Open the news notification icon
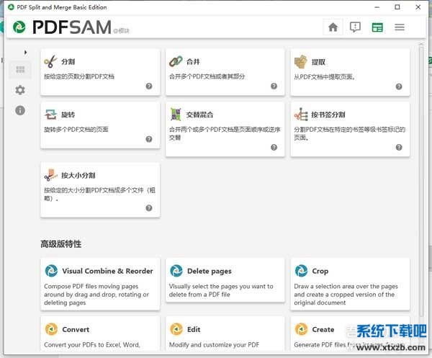 click(355, 27)
